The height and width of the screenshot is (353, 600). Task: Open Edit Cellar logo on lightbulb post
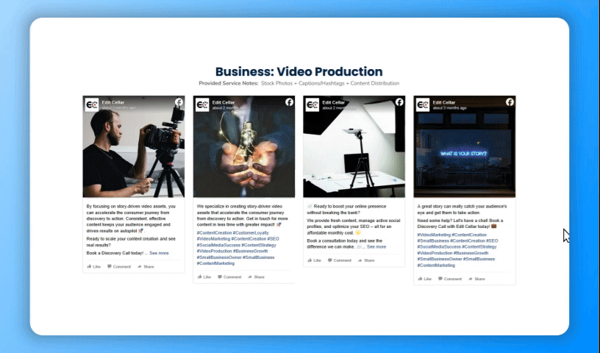click(x=202, y=105)
